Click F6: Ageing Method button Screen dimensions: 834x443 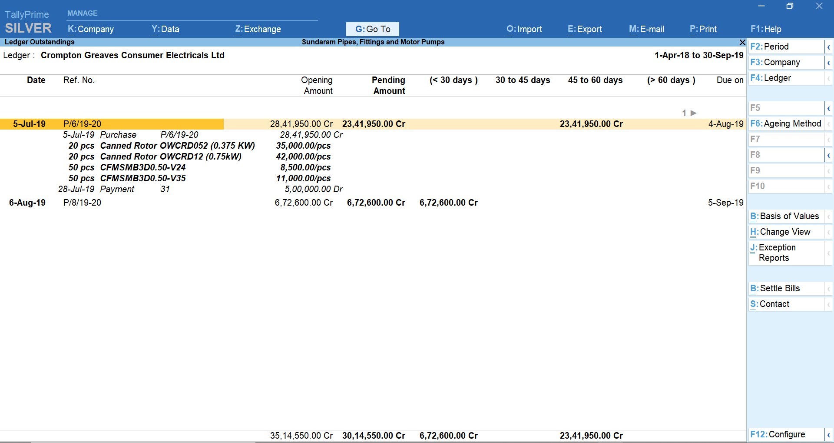pyautogui.click(x=786, y=123)
